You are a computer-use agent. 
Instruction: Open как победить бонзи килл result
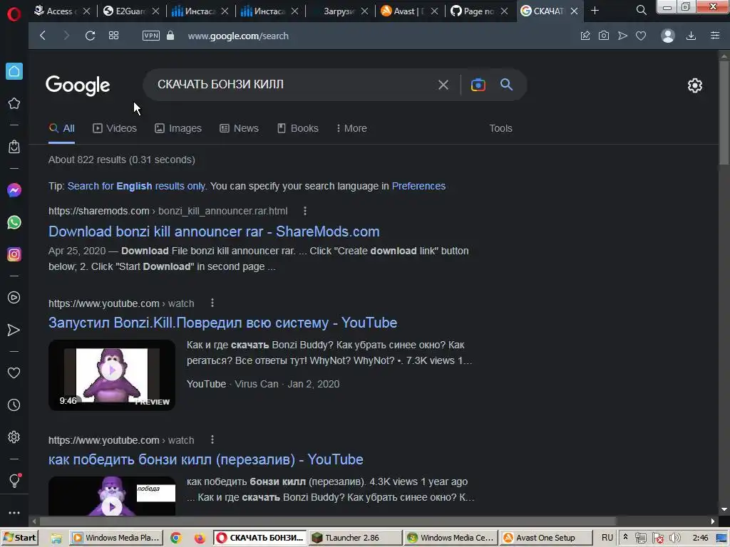[206, 459]
